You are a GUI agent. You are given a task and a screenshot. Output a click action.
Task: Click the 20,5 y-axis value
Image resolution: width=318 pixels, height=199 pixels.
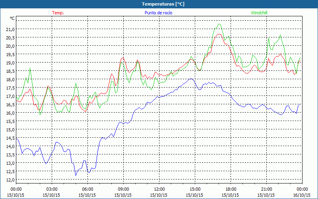[x=10, y=37]
